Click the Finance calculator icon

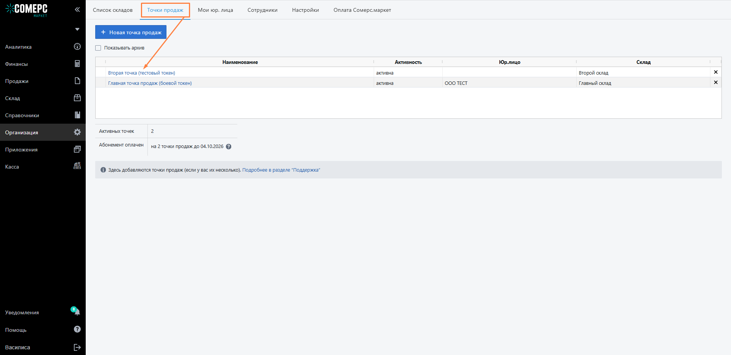coord(77,64)
